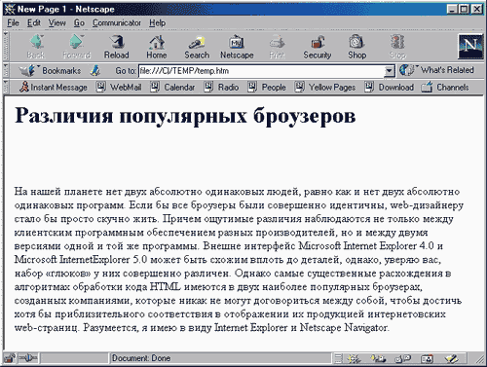Open Navigator from component bar
The height and width of the screenshot is (367, 487).
pos(354,358)
